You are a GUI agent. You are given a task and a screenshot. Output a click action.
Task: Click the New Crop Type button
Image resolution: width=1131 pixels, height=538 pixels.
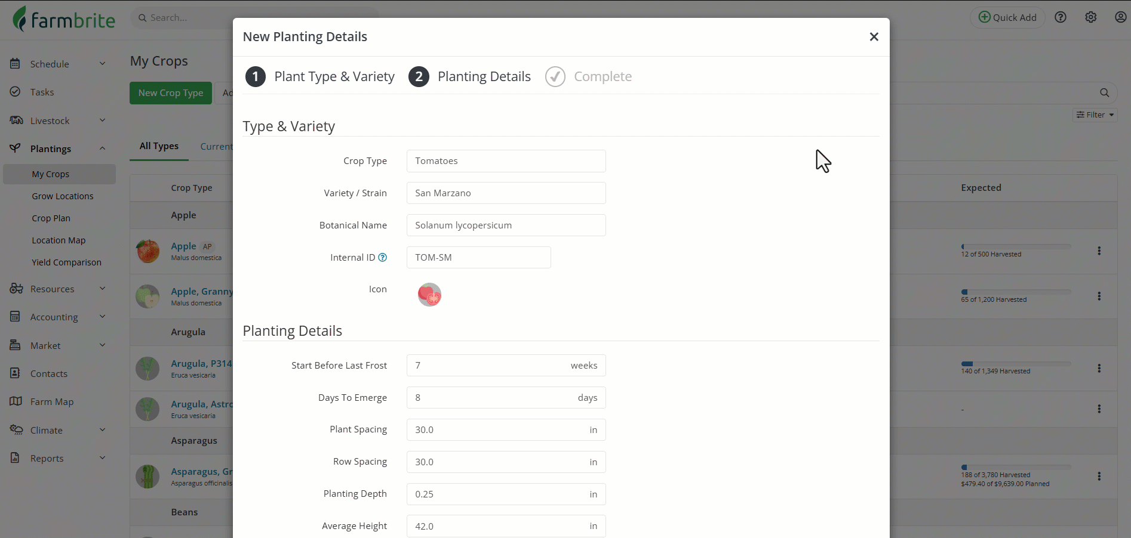coord(171,93)
